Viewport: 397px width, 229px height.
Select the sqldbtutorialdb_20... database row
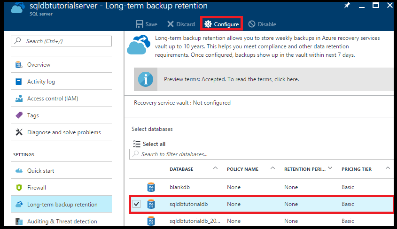[261, 221]
